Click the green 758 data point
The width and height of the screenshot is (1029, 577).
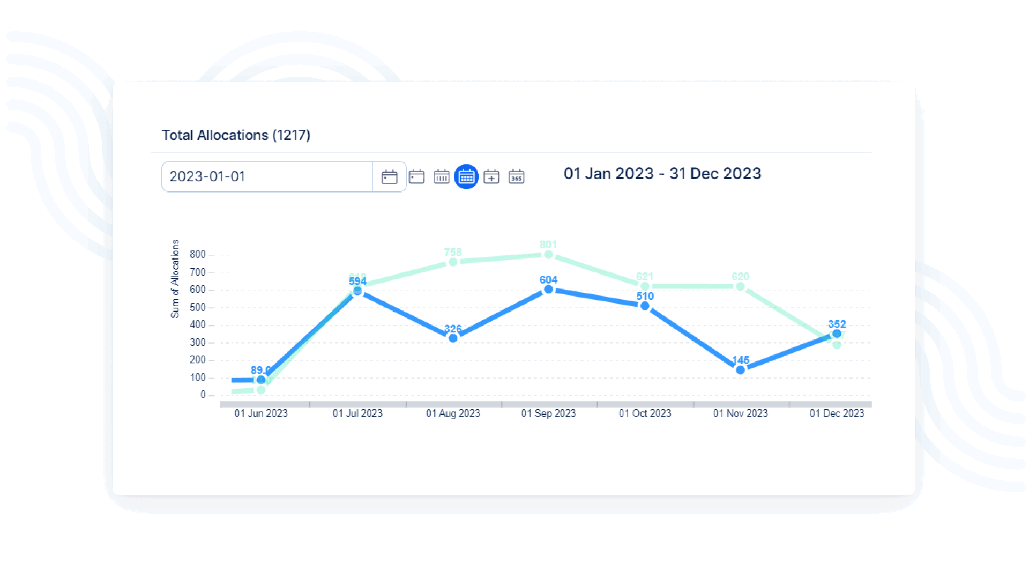click(x=453, y=262)
